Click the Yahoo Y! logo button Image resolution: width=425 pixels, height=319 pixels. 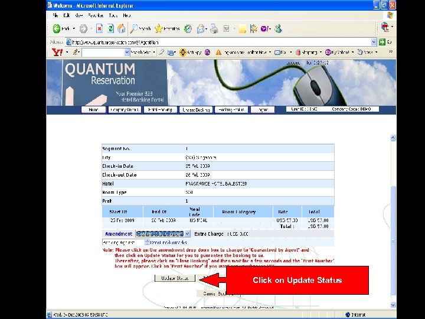[x=57, y=52]
